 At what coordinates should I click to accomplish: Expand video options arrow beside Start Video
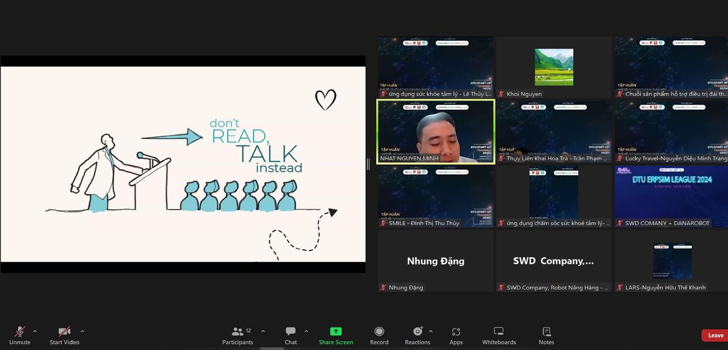82,331
